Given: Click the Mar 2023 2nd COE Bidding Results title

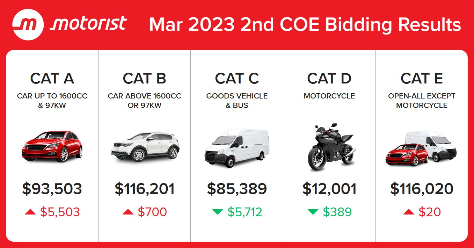Looking at the screenshot, I should pyautogui.click(x=305, y=25).
